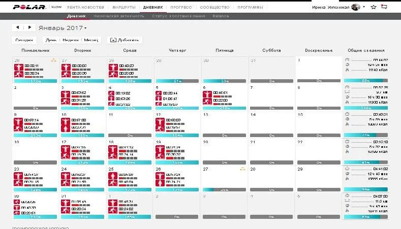The image size is (401, 229).
Task: Click the Четверг column header
Action: point(177,50)
